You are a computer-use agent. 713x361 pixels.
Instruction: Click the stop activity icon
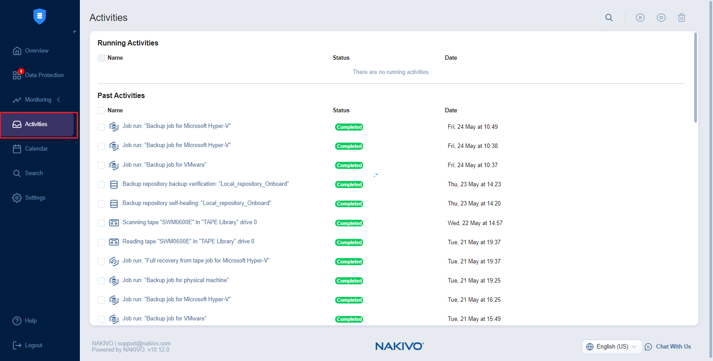(661, 18)
